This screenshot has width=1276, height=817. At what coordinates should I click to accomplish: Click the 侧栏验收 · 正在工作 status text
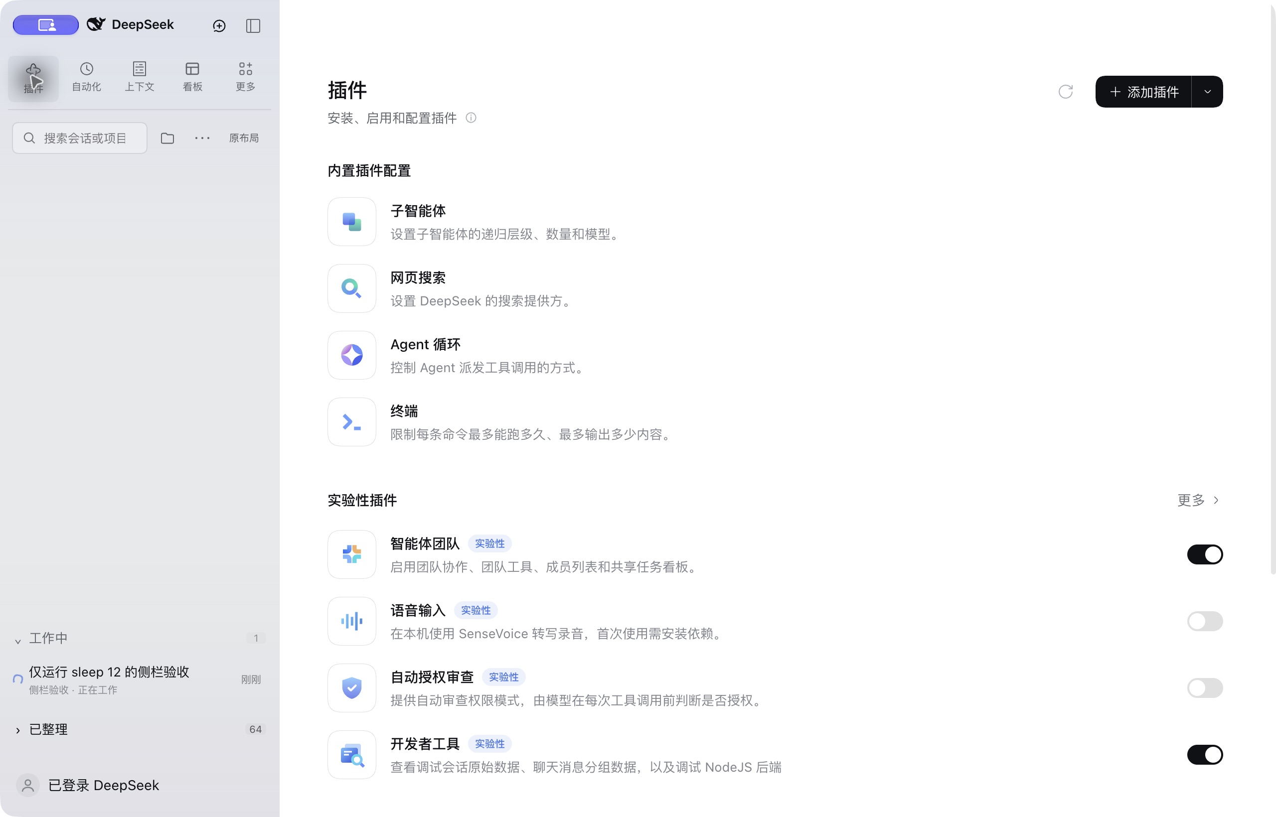tap(73, 690)
